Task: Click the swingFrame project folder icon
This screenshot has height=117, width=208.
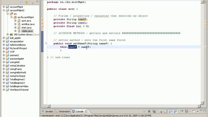Action: coord(7,69)
